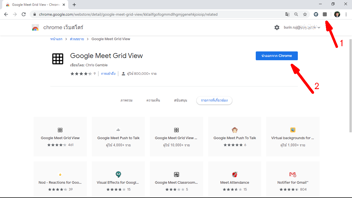Click the zoom magnifier icon in address bar
The height and width of the screenshot is (198, 352).
296,14
